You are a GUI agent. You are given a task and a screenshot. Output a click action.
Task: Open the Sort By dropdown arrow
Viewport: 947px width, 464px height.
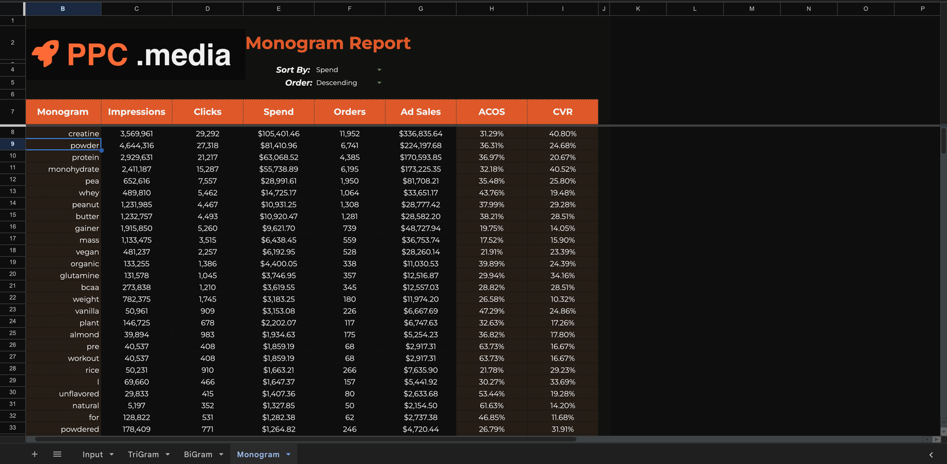pyautogui.click(x=379, y=70)
